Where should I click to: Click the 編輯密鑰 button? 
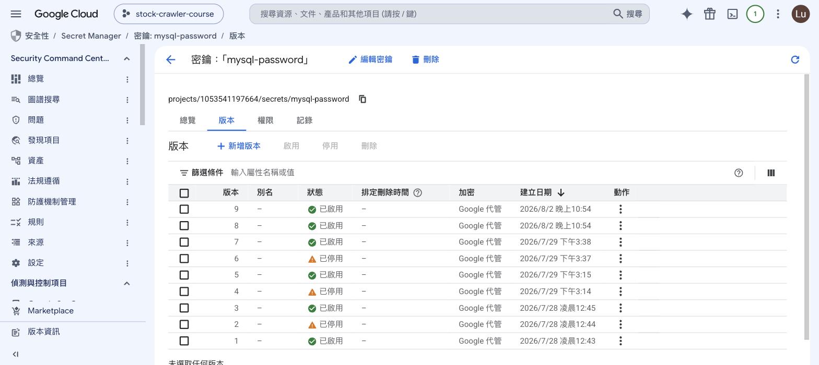370,59
